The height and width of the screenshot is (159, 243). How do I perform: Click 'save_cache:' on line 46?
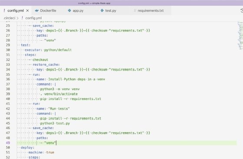(43, 128)
